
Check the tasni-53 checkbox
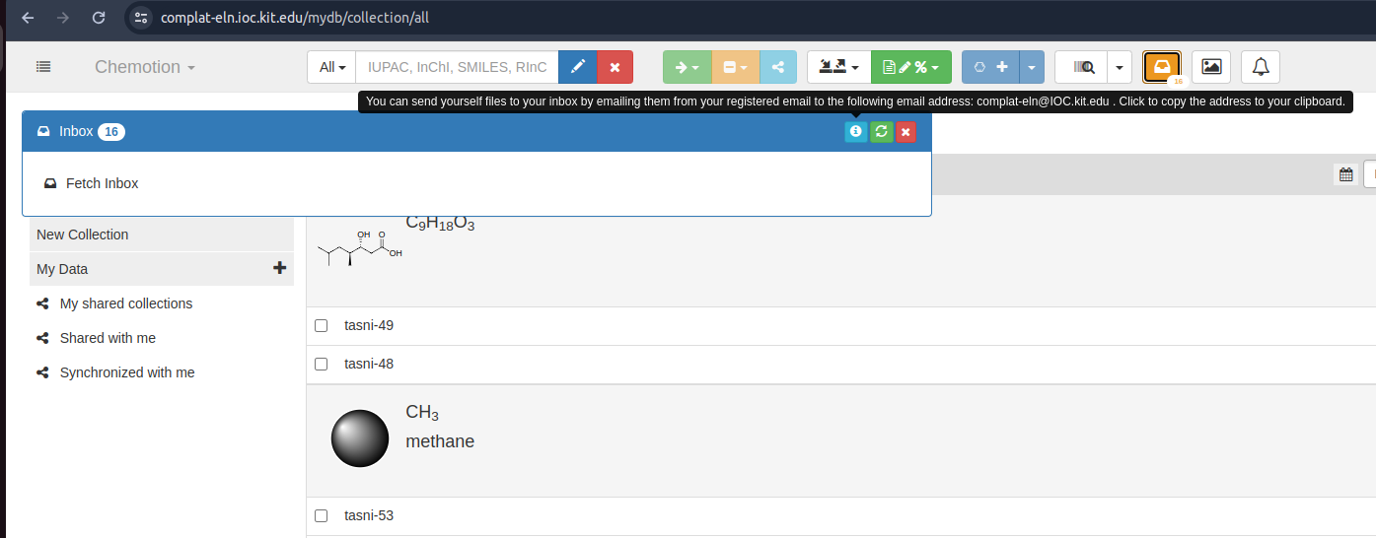click(x=321, y=515)
